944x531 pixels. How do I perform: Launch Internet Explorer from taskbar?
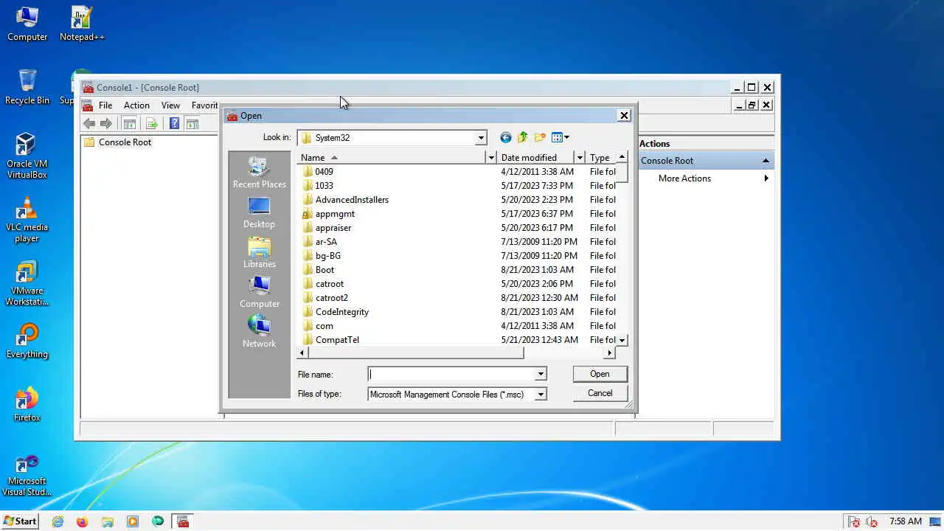(x=58, y=521)
